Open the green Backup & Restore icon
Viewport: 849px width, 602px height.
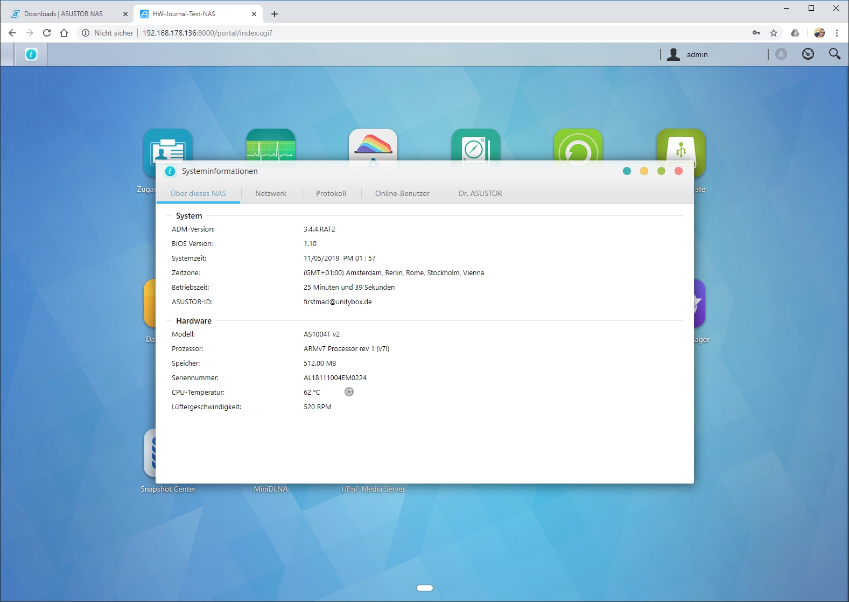pyautogui.click(x=578, y=144)
